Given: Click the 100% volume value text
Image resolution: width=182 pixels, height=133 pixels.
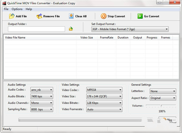Looking at the screenshot, I should point(162,111).
